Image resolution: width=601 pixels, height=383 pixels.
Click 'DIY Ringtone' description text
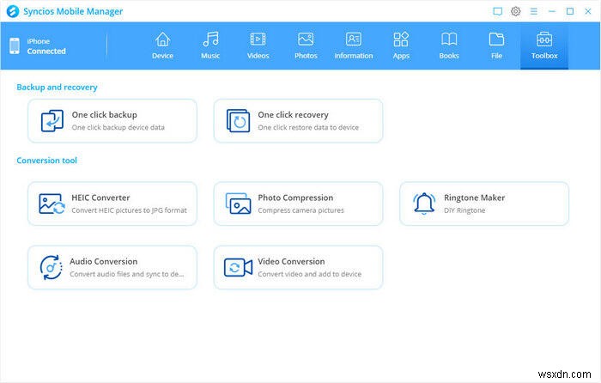[464, 210]
